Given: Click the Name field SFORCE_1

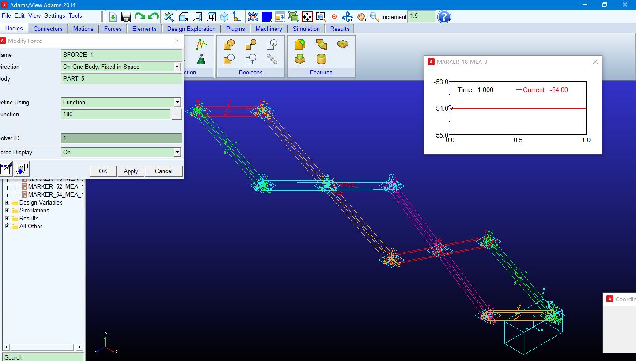Looking at the screenshot, I should (121, 55).
